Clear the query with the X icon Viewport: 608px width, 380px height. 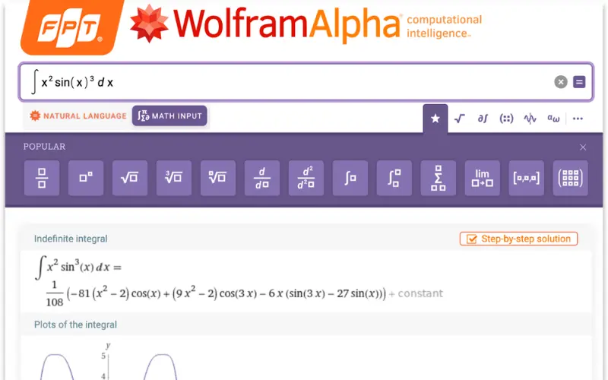click(x=561, y=82)
